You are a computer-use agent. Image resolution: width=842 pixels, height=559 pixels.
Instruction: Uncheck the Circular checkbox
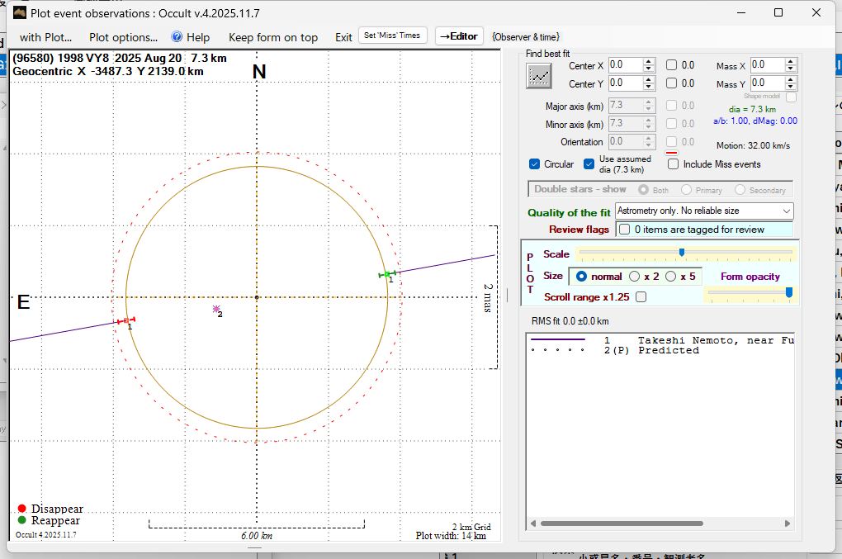pos(535,163)
